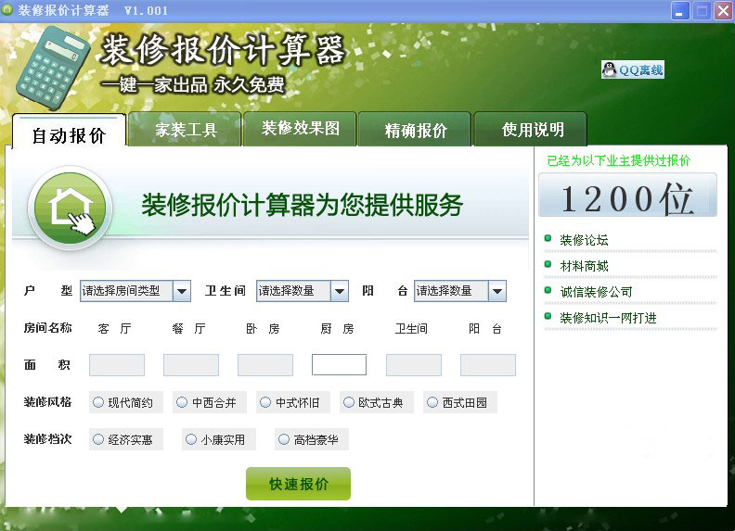Visit the 材料商城 link
The image size is (735, 531).
tap(584, 266)
